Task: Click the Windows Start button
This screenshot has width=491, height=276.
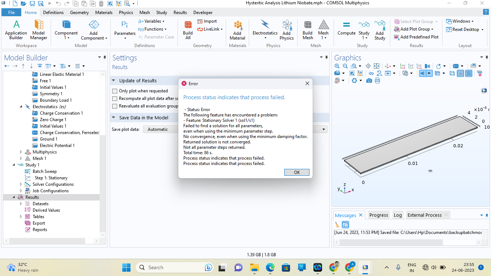Action: point(126,267)
